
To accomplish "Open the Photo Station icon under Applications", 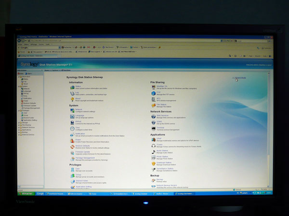I will (x=154, y=157).
